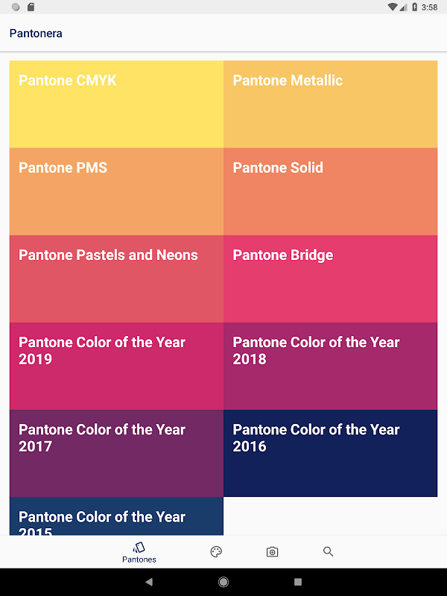The width and height of the screenshot is (447, 596).
Task: Open Pantone Pastels and Neons collection
Action: click(x=116, y=279)
